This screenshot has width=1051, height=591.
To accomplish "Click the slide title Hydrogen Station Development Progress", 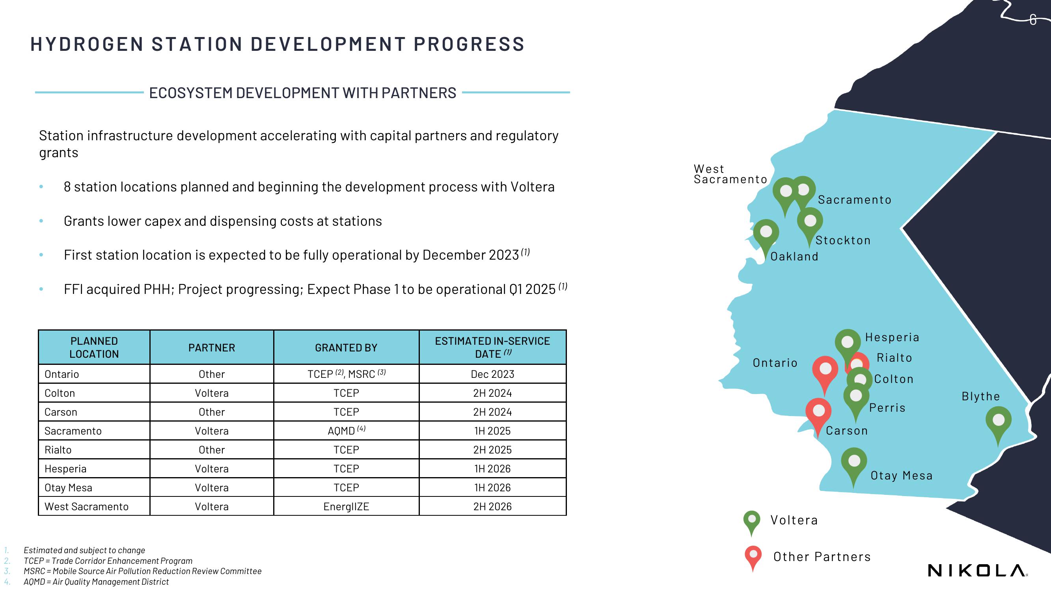I will click(x=278, y=44).
